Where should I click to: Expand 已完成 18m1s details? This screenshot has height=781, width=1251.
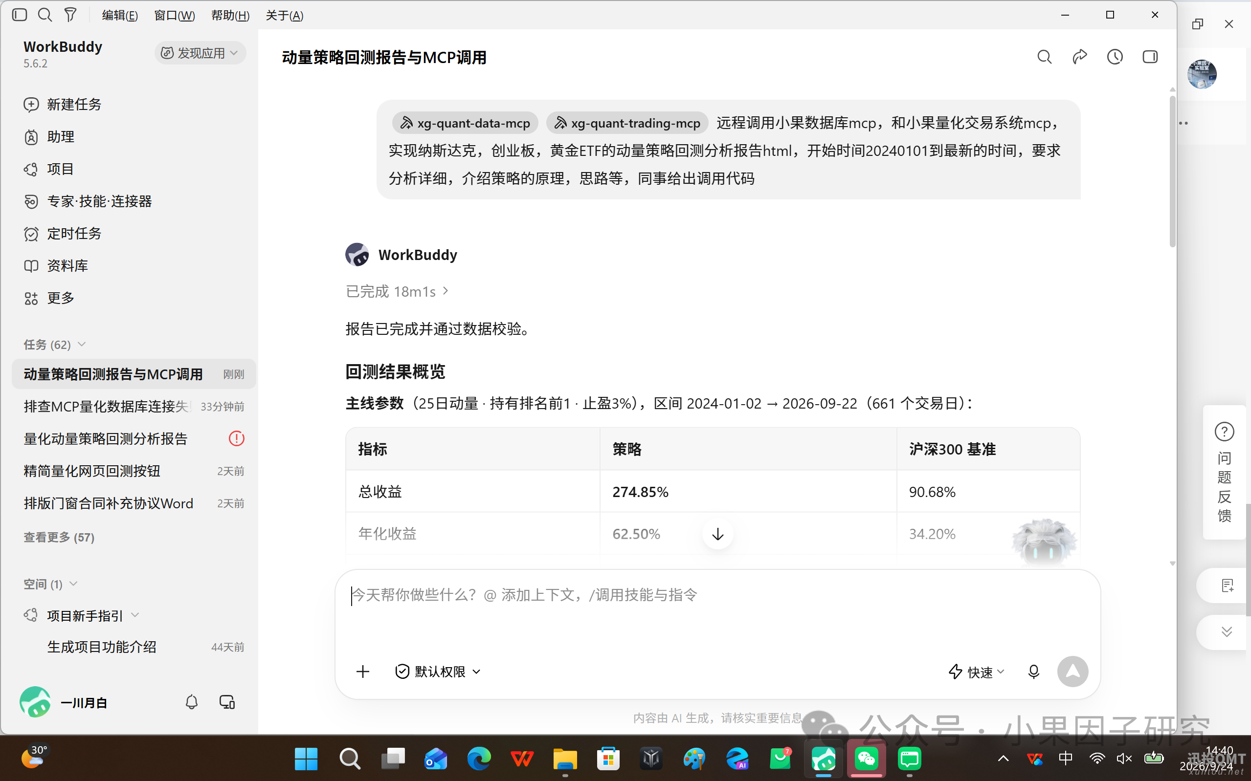point(397,292)
